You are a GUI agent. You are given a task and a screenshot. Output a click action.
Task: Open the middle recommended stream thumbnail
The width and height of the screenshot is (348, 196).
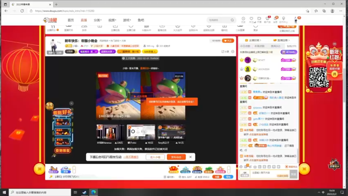141,132
